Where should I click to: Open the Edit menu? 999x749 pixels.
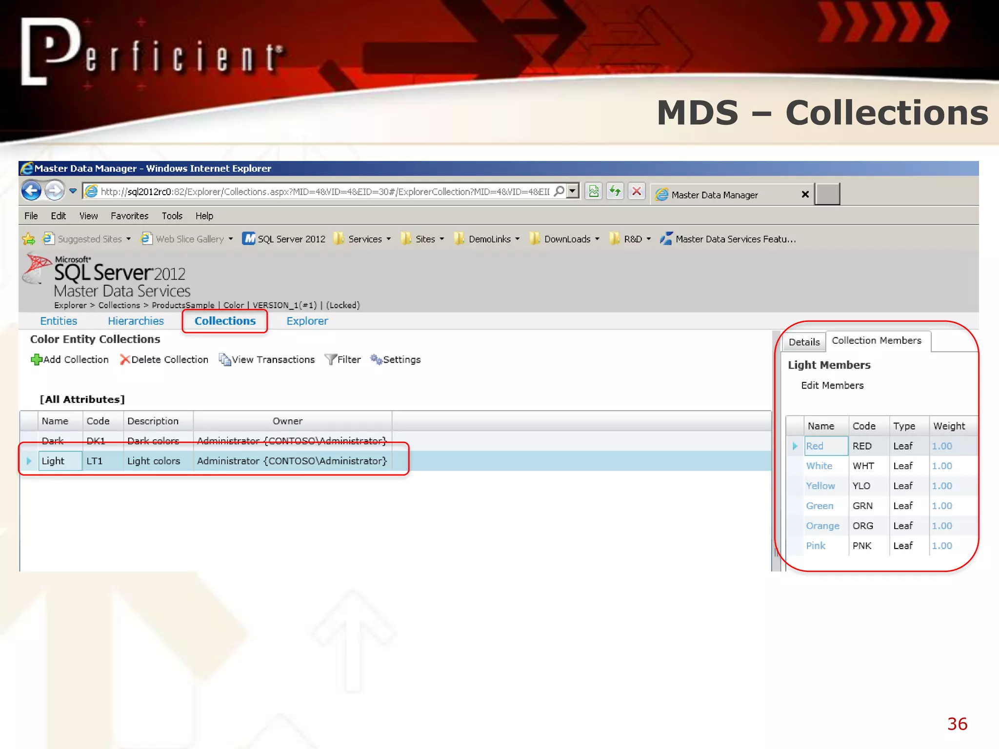tap(58, 216)
